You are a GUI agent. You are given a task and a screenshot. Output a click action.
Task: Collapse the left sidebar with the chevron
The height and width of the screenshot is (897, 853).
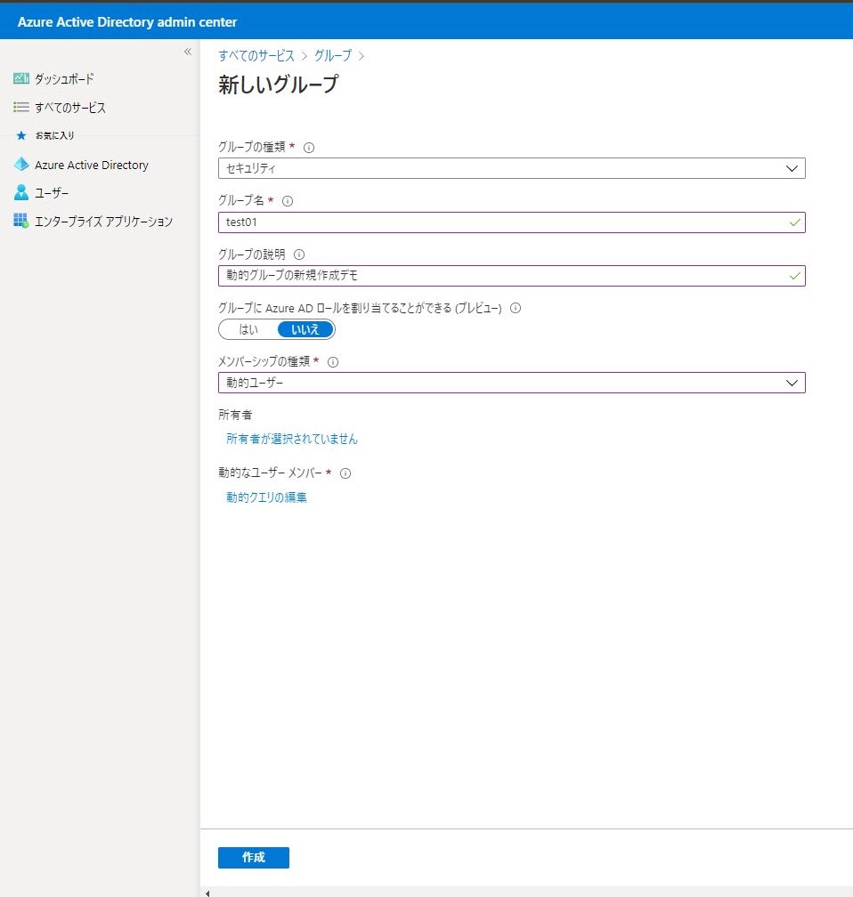point(187,52)
